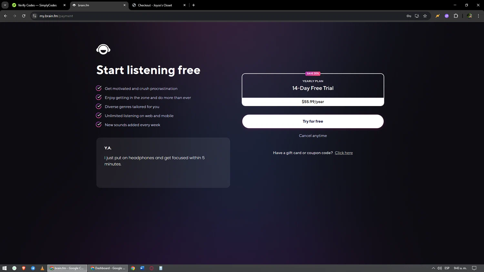Open VLC media player from the taskbar
Image resolution: width=484 pixels, height=272 pixels.
(x=42, y=268)
